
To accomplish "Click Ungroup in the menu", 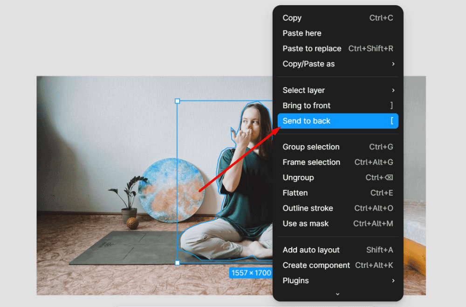I will [337, 178].
